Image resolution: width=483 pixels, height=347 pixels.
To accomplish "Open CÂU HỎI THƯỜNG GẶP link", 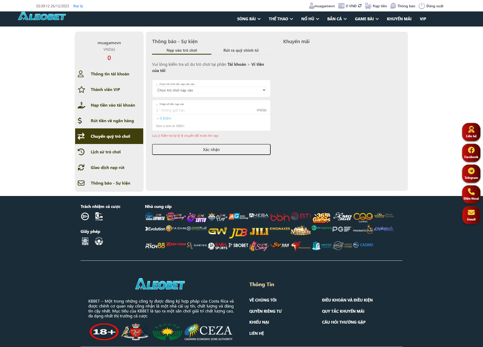I will (x=344, y=322).
